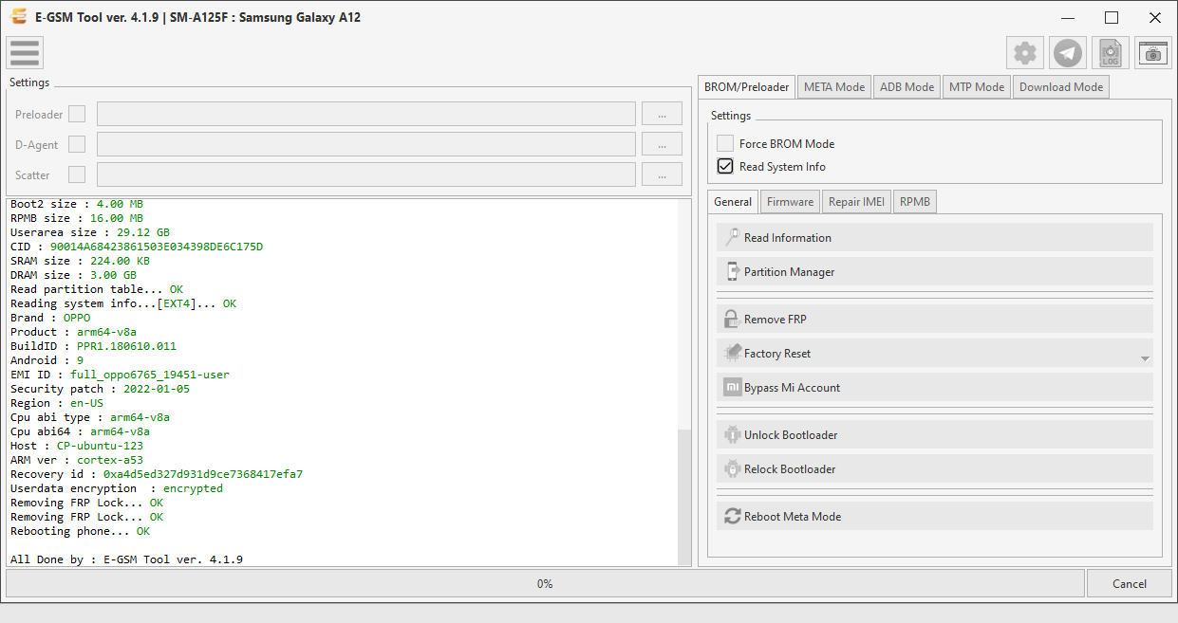The width and height of the screenshot is (1178, 623).
Task: Run Remove FRP operation
Action: (x=935, y=319)
